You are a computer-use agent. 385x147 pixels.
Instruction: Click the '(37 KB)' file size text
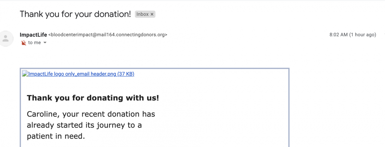click(126, 74)
